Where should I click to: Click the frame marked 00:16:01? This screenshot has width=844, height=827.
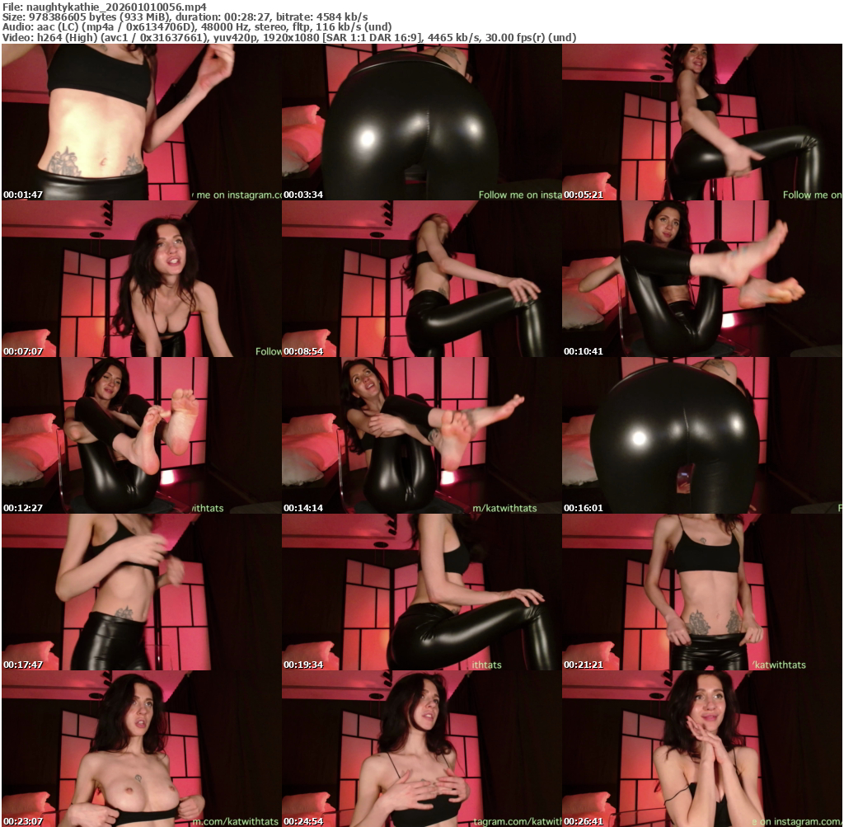tap(701, 435)
